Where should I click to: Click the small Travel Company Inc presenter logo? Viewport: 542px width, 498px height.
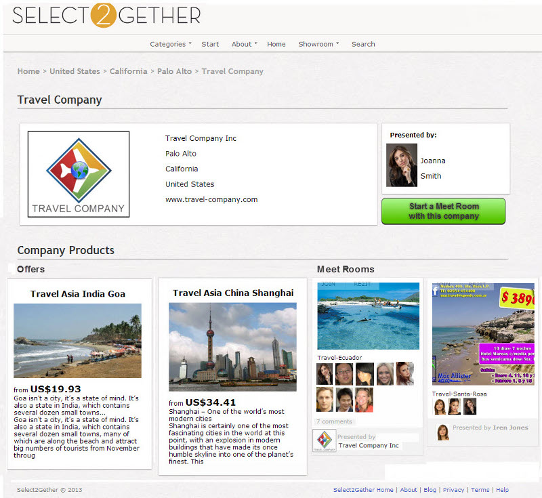click(x=325, y=440)
